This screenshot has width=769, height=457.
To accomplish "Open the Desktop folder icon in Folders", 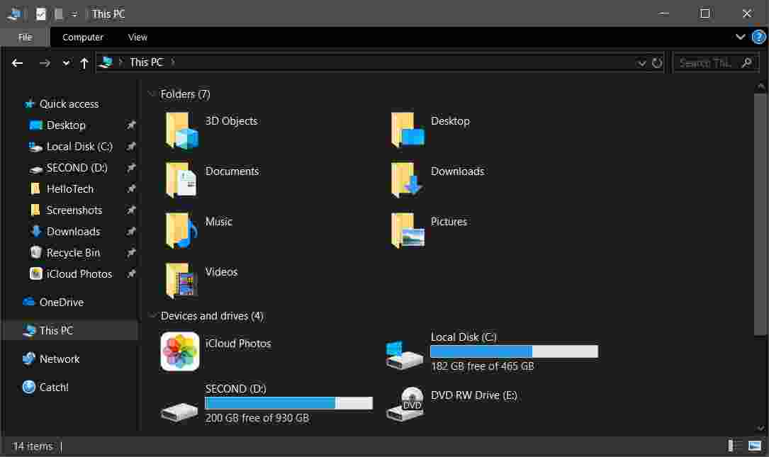I will 408,130.
